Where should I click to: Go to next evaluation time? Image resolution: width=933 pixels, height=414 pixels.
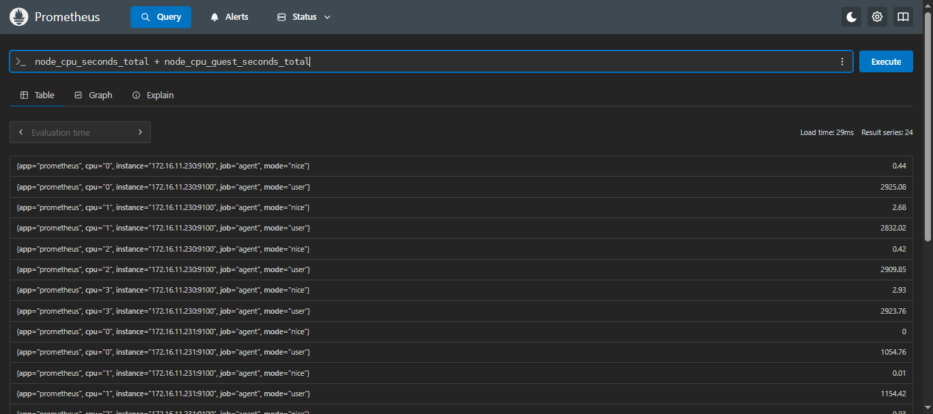(x=140, y=132)
